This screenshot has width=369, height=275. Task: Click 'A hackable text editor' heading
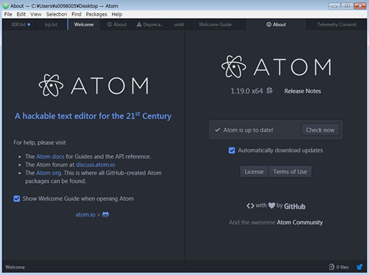pos(93,116)
